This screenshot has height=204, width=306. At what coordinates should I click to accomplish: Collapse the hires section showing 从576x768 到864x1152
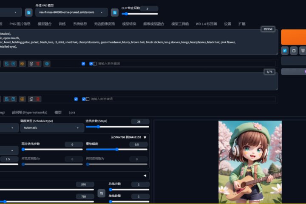click(145, 137)
